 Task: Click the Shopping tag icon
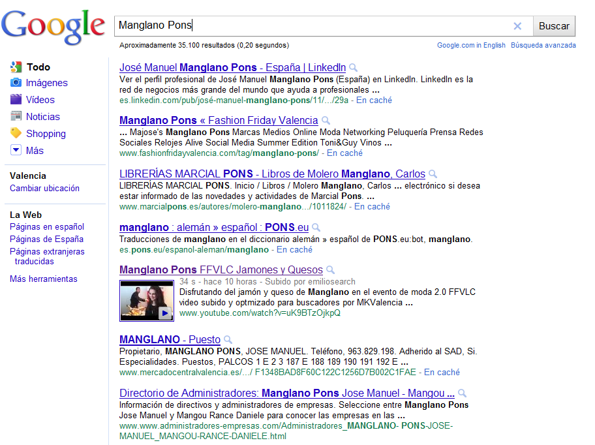pos(16,133)
